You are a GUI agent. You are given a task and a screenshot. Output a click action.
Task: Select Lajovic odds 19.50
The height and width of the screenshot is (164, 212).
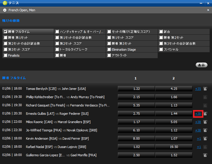pyautogui.click(x=174, y=147)
